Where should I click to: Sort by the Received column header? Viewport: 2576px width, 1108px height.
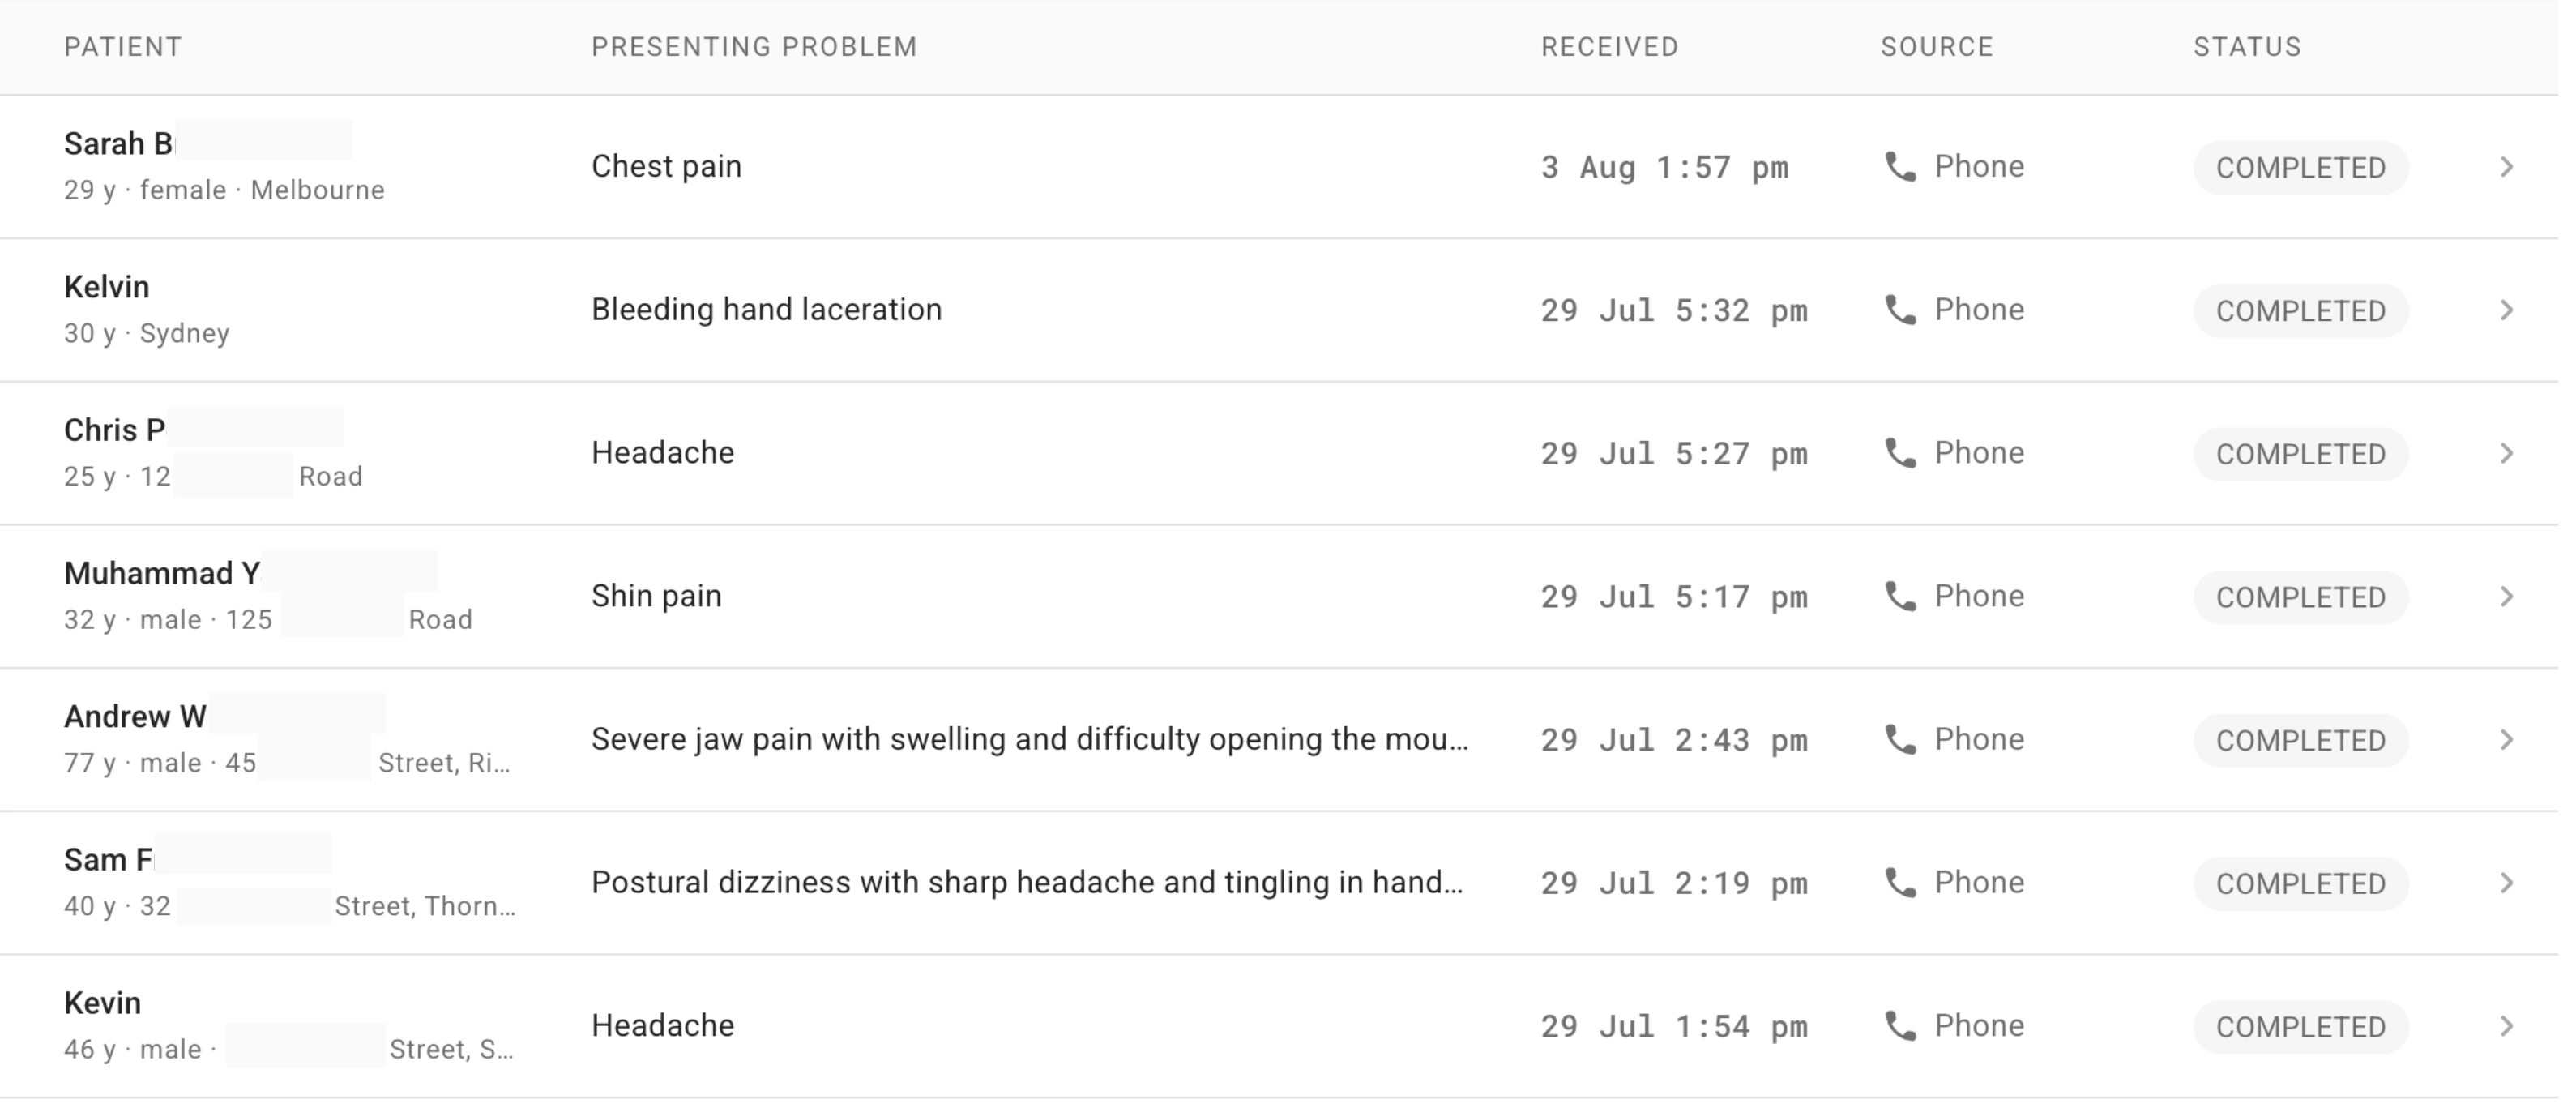click(1609, 47)
